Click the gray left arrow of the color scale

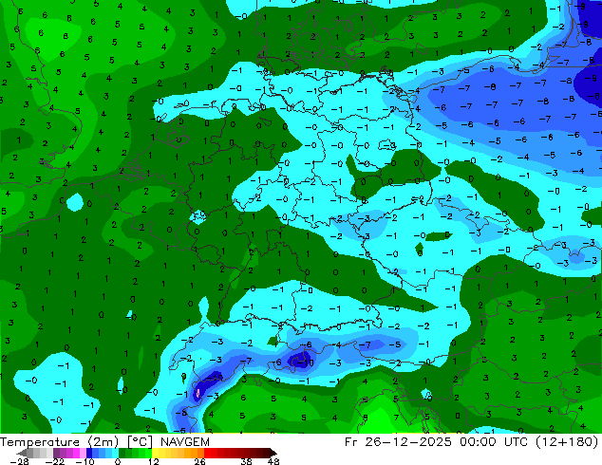[x=22, y=453]
